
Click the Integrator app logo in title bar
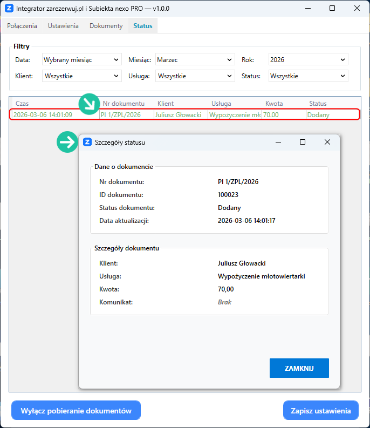9,9
